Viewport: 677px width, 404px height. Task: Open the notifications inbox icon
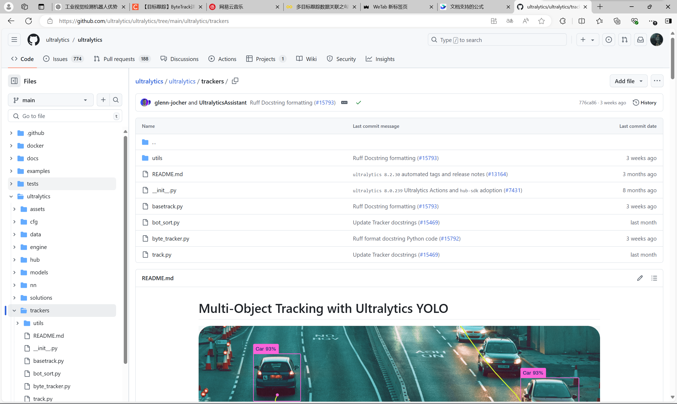click(641, 40)
